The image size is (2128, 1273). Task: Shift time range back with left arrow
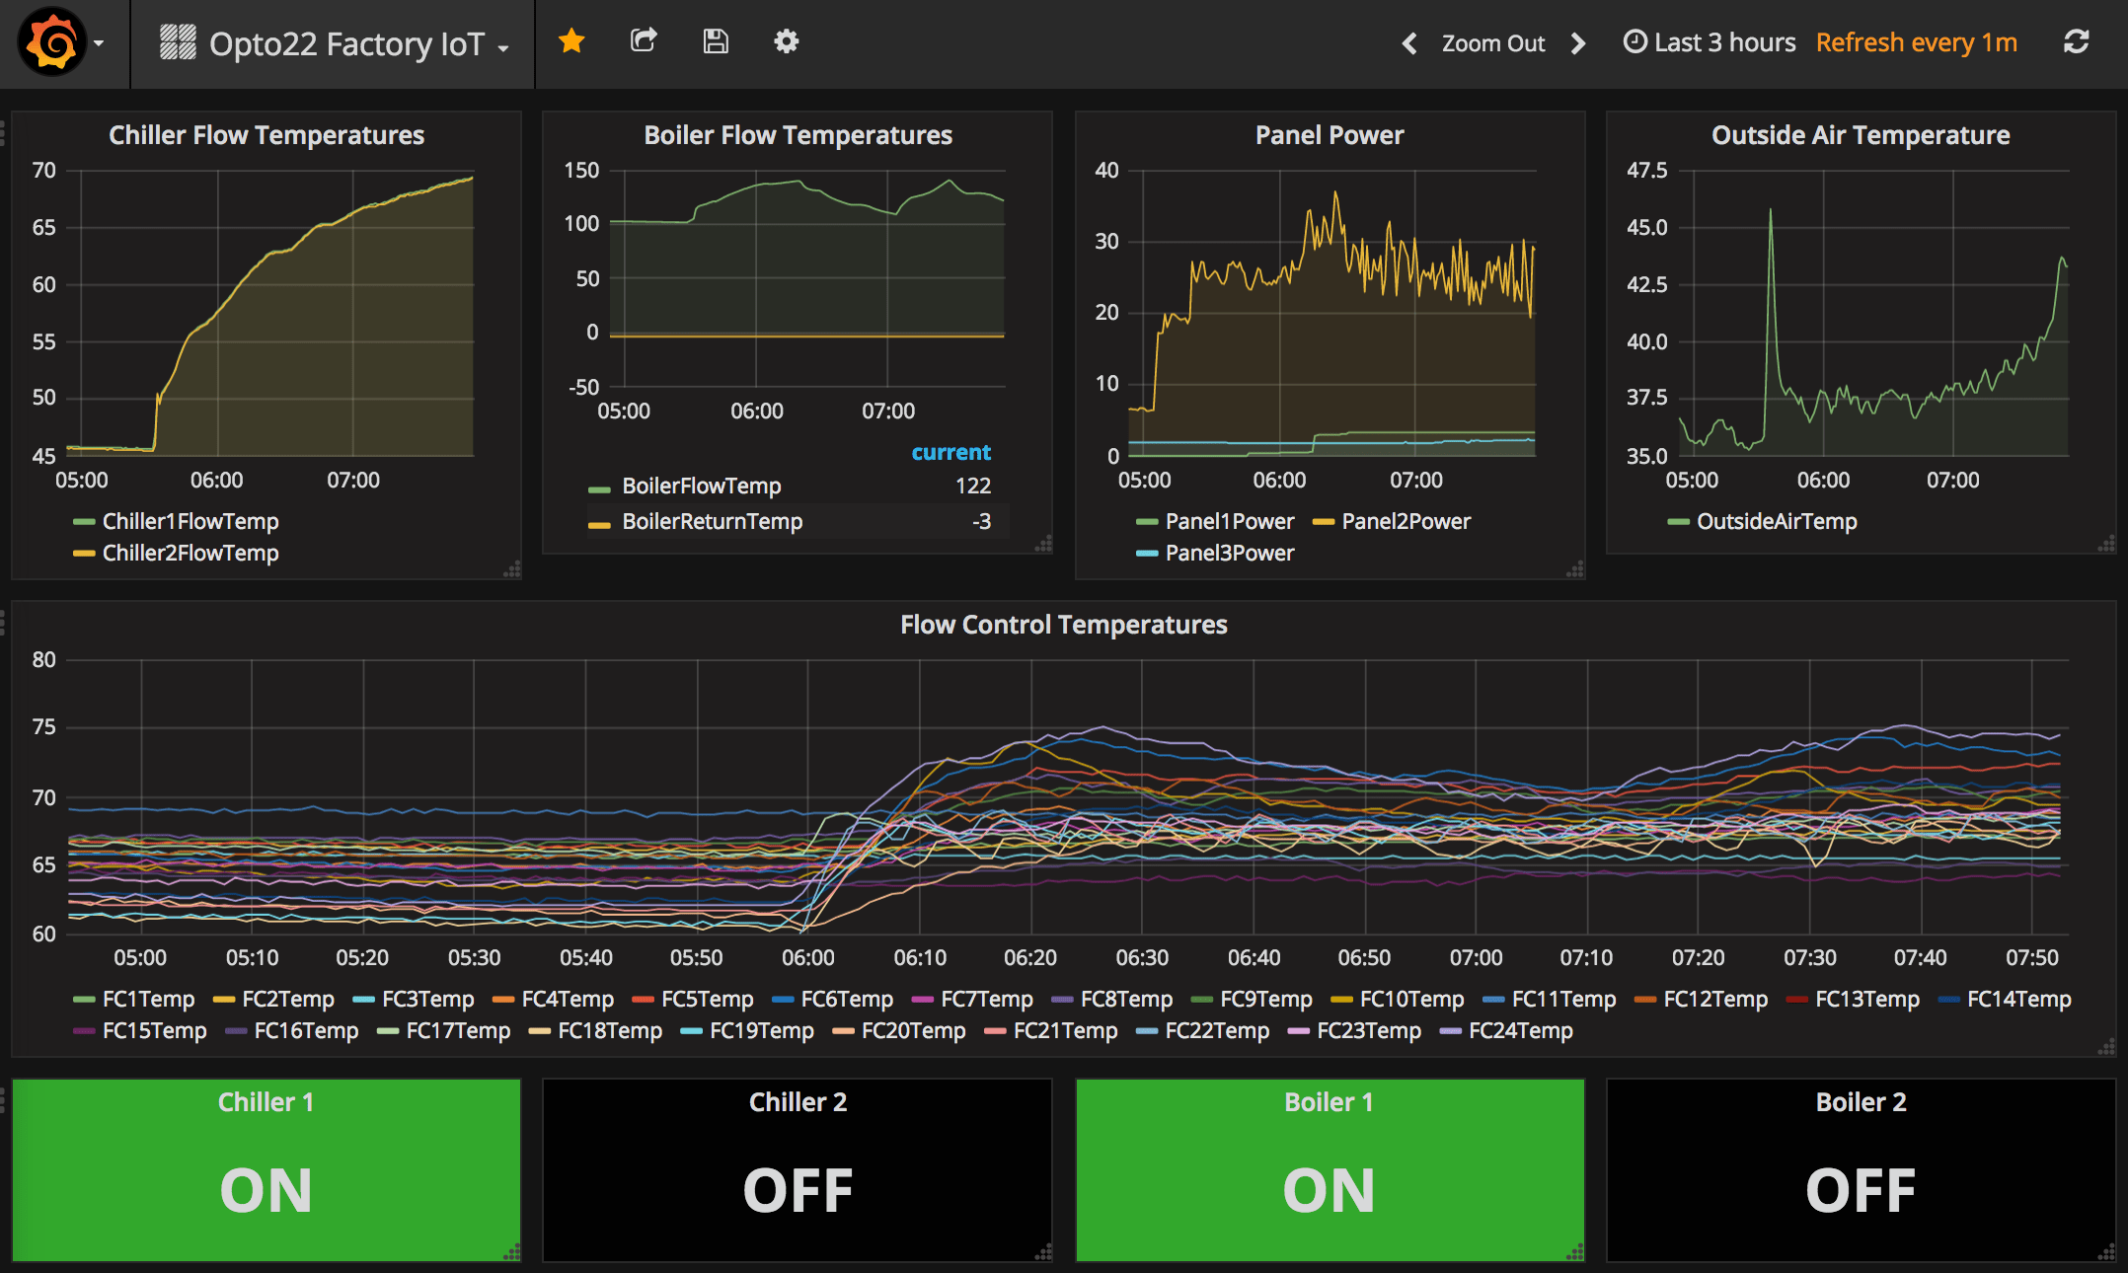[x=1409, y=43]
